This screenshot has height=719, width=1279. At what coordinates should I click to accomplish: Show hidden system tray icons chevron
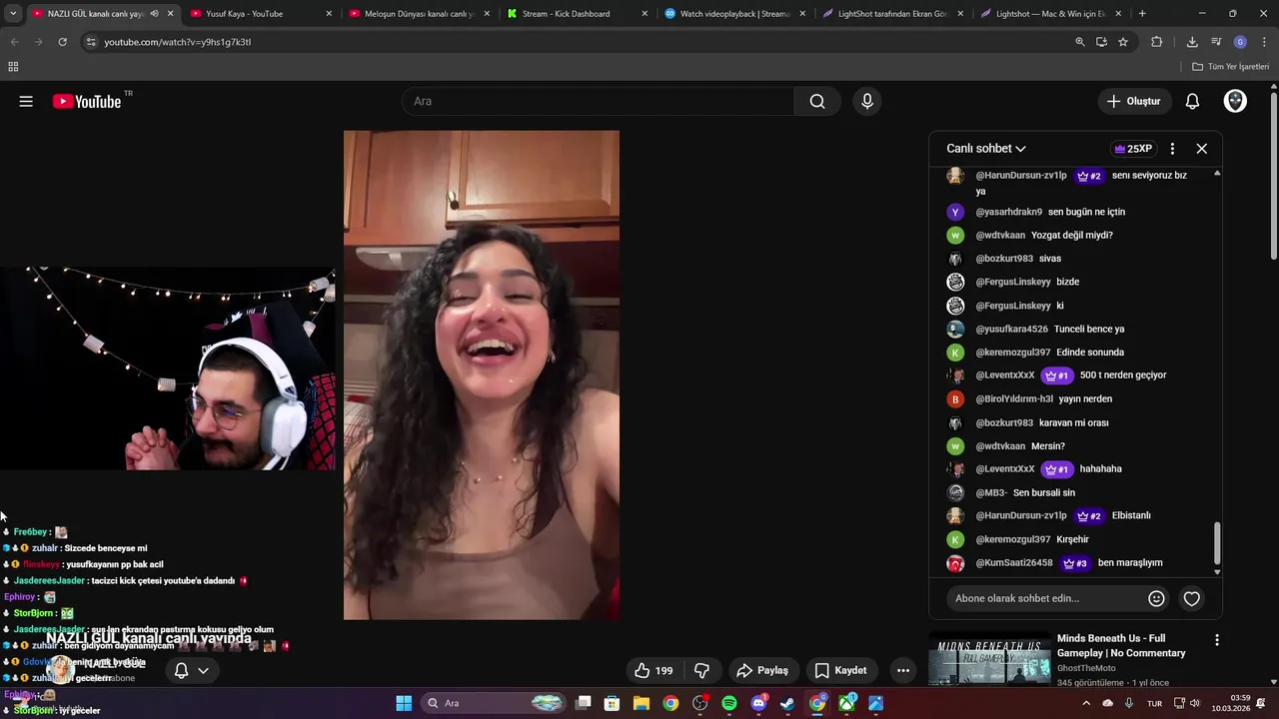coord(1086,703)
